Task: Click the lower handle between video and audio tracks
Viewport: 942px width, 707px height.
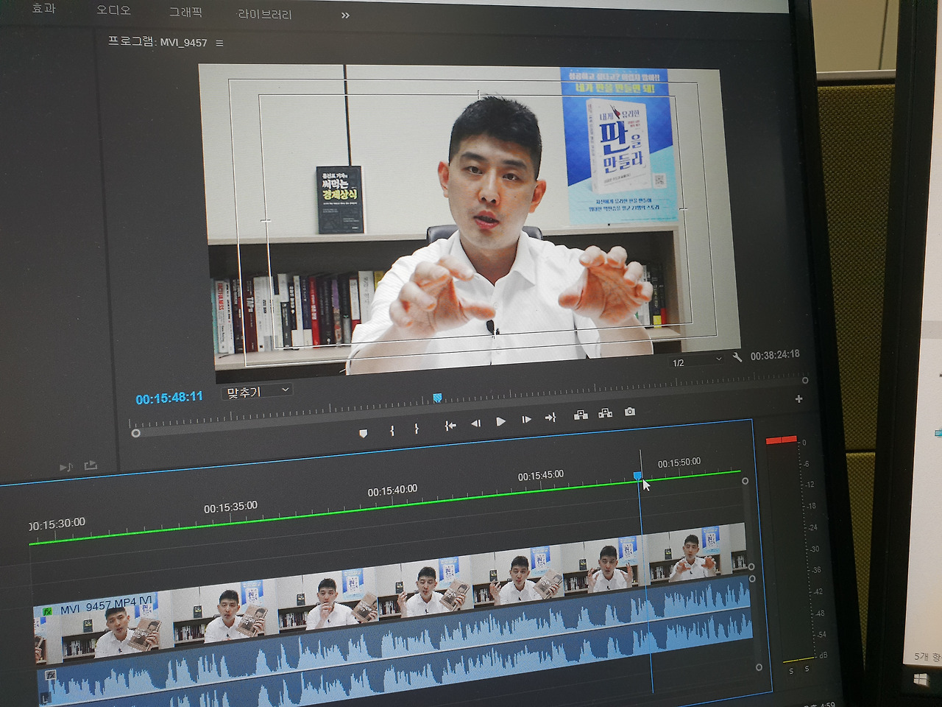Action: coord(752,579)
